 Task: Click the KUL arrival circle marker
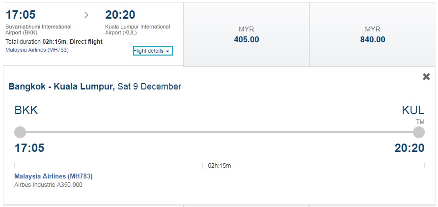point(419,132)
